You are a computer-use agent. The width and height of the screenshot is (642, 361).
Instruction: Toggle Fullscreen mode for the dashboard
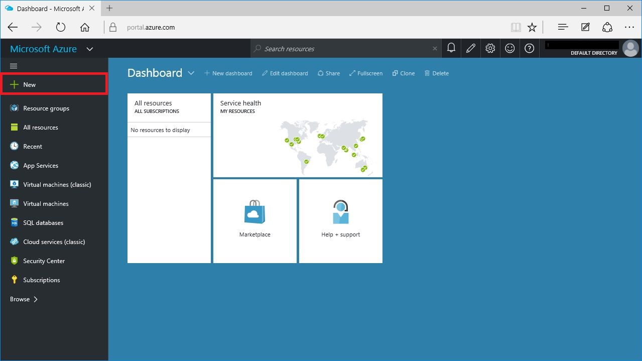click(x=366, y=73)
